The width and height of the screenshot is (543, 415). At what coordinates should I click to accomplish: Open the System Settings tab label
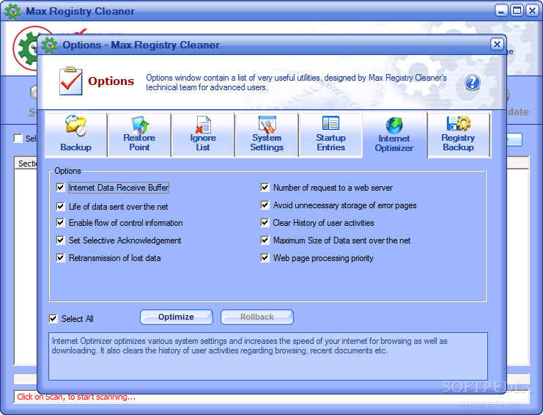267,142
